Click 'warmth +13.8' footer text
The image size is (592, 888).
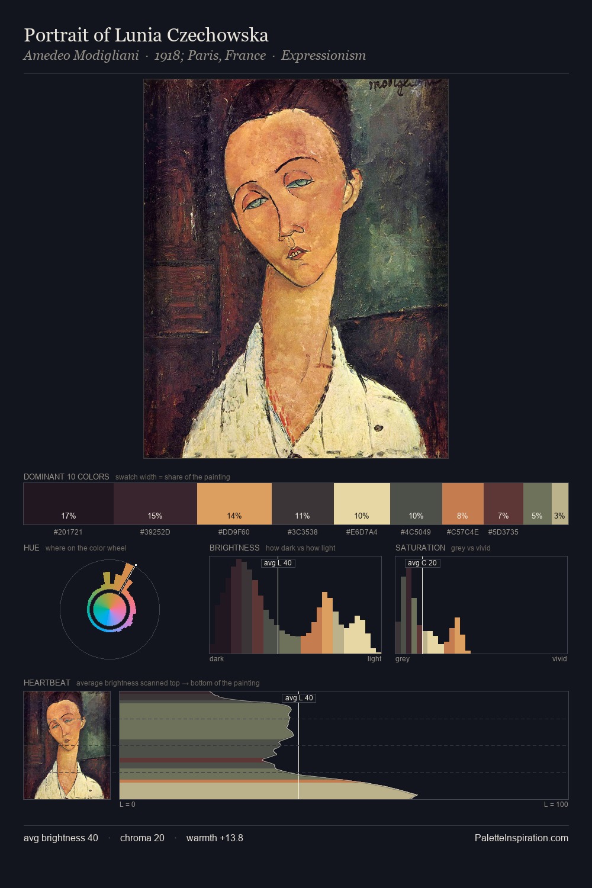point(215,838)
